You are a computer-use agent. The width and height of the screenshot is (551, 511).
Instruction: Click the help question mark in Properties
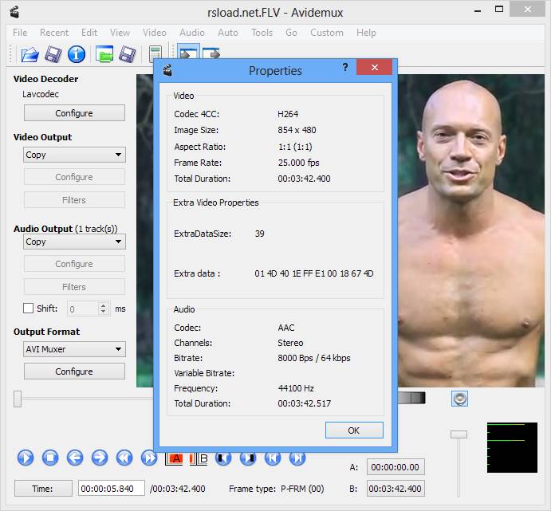pyautogui.click(x=345, y=67)
